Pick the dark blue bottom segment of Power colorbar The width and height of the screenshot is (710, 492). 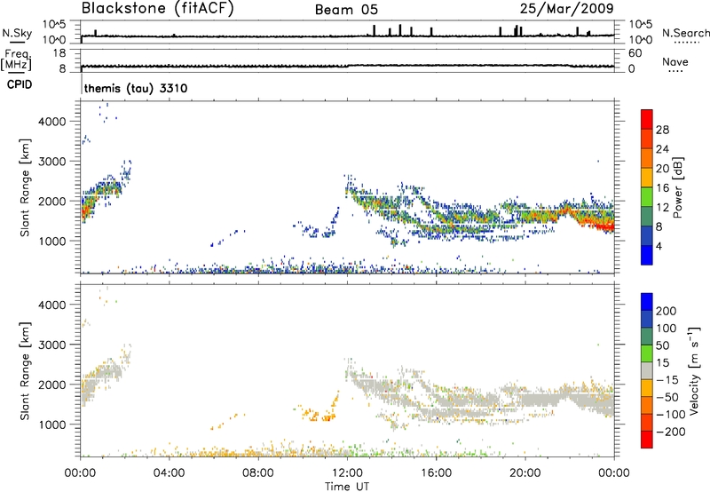[x=647, y=258]
